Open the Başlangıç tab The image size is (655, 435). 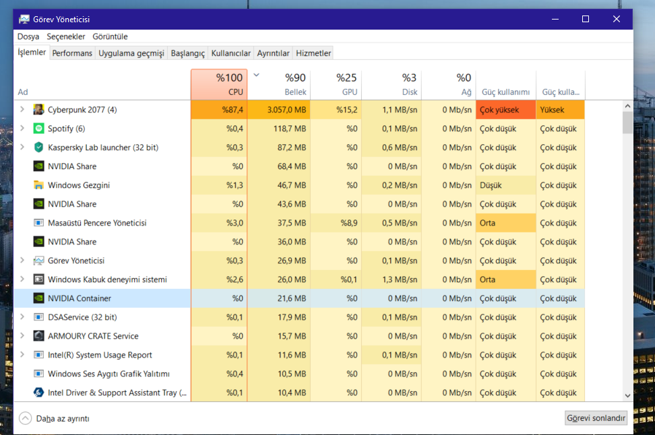coord(187,53)
